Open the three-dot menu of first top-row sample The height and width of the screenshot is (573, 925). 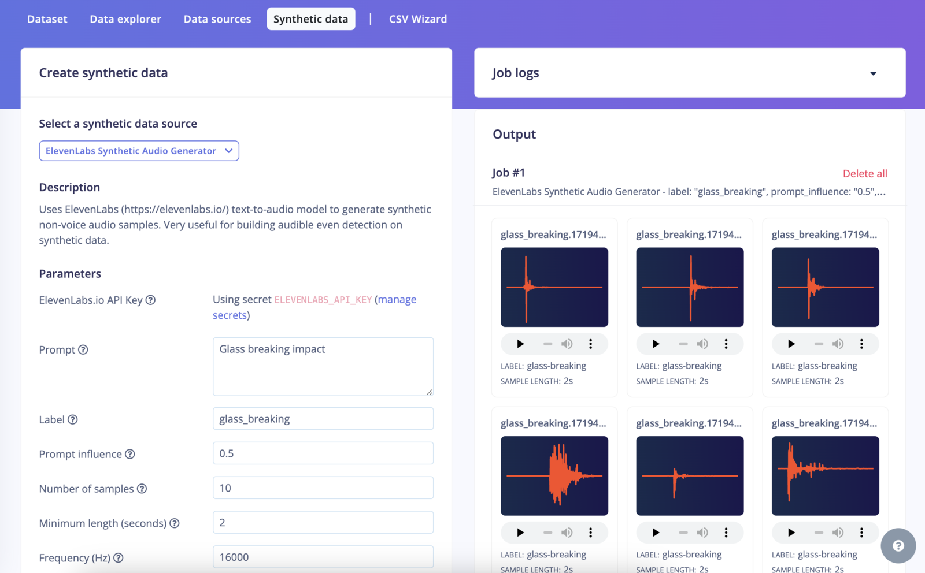[590, 344]
